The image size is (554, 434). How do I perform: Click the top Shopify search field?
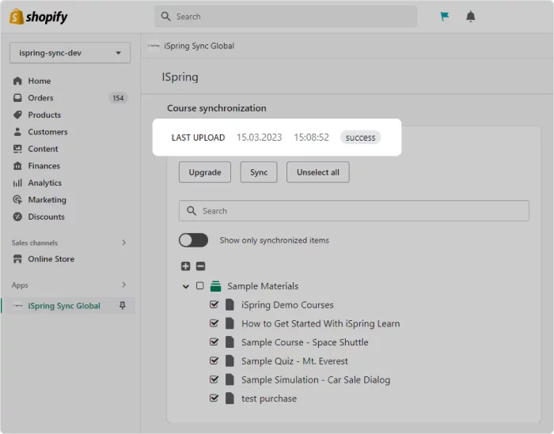click(286, 17)
